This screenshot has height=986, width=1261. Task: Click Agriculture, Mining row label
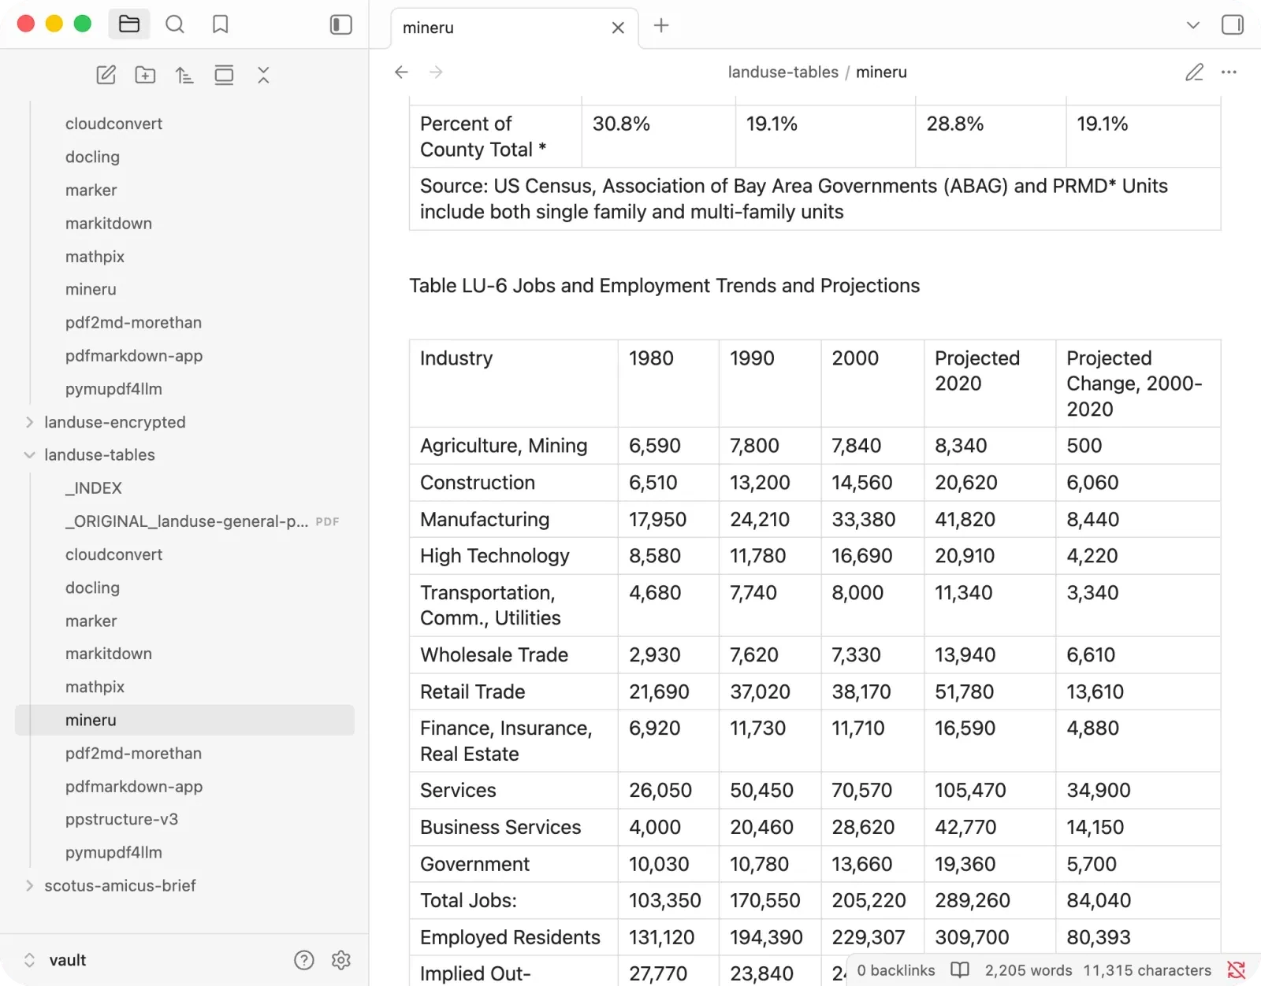(504, 446)
